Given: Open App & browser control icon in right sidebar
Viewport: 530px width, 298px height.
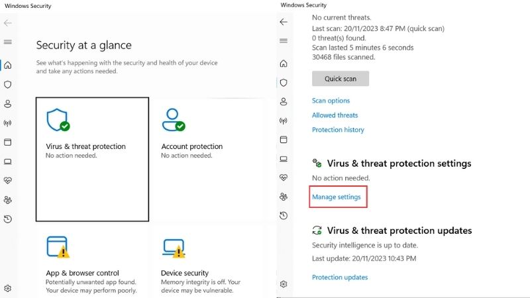Looking at the screenshot, I should coord(284,140).
